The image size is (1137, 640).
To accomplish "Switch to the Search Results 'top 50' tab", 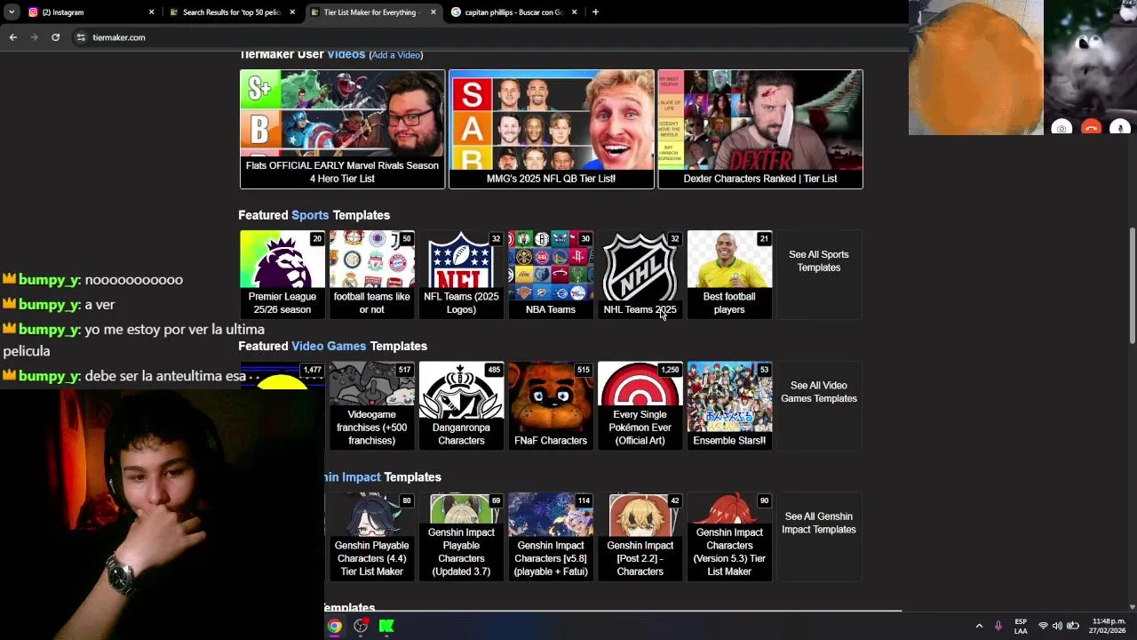I will tap(231, 12).
